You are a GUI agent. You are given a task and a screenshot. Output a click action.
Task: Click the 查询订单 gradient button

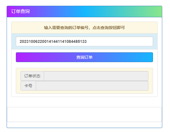click(x=84, y=57)
